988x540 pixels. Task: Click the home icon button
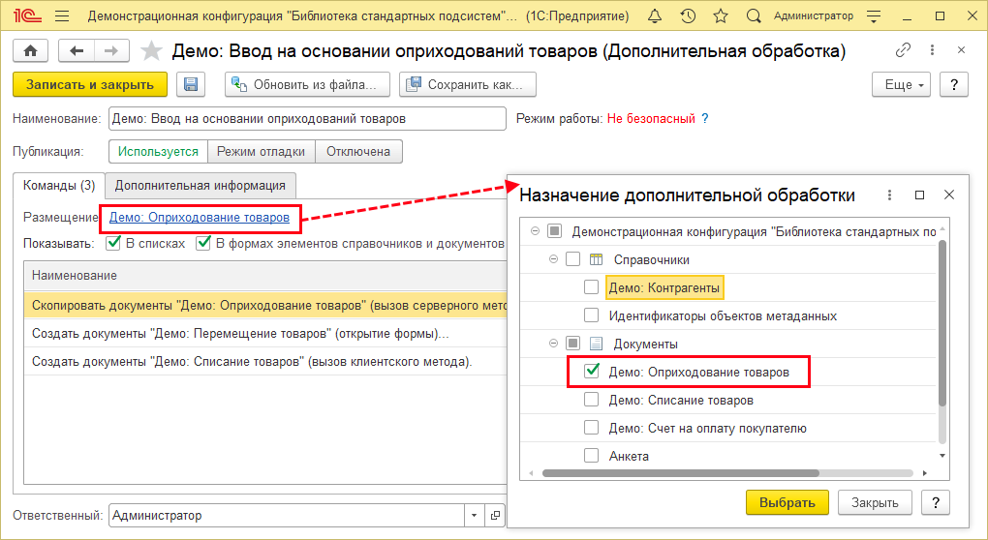pyautogui.click(x=30, y=51)
